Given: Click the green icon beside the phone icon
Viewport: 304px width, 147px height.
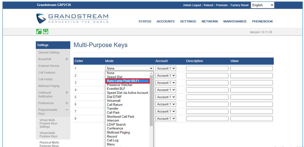Looking at the screenshot, I should coord(45,31).
